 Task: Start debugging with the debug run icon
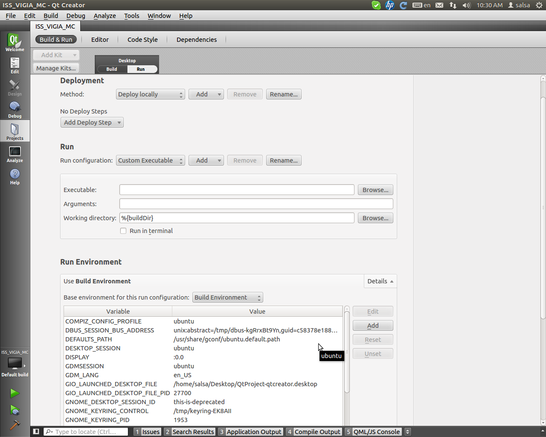pyautogui.click(x=15, y=410)
